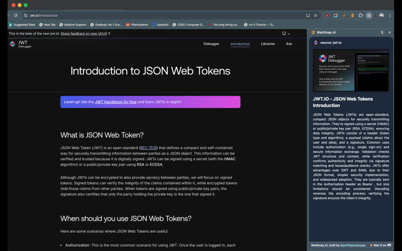Viewport: 402px width, 251px height.
Task: Bookmark this page with the star icon
Action: (316, 15)
